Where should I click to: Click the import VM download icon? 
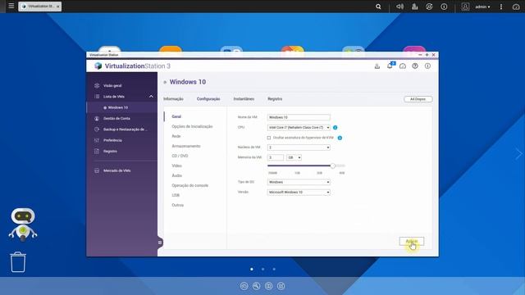click(x=377, y=66)
